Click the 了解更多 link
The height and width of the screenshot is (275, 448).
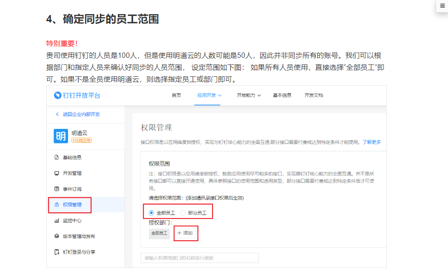(372, 142)
